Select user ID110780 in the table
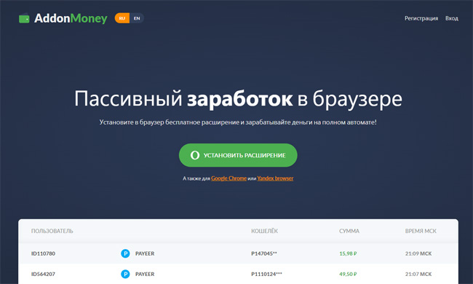The width and height of the screenshot is (473, 284). (x=43, y=253)
